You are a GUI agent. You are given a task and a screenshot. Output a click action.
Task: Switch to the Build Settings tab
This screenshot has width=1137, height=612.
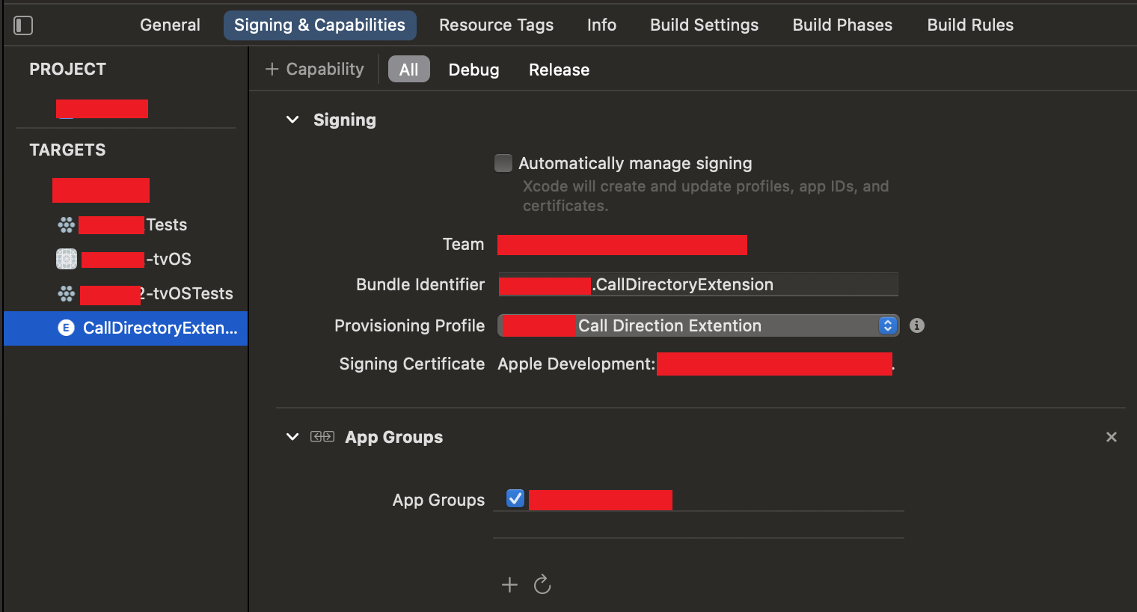704,25
